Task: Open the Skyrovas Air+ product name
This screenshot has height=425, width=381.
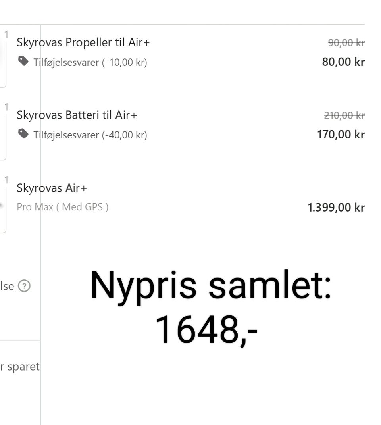Action: pos(52,188)
